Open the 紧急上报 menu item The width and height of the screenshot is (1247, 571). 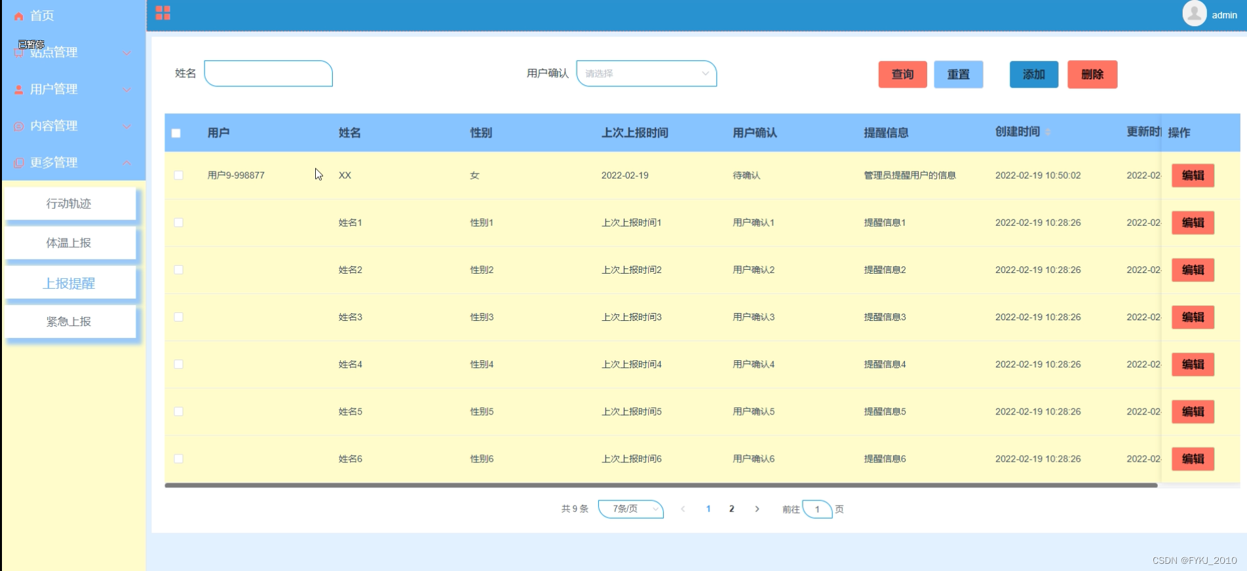point(70,322)
